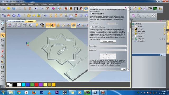
Task: Click the Paste clipboard icon
Action: (x=30, y=8)
